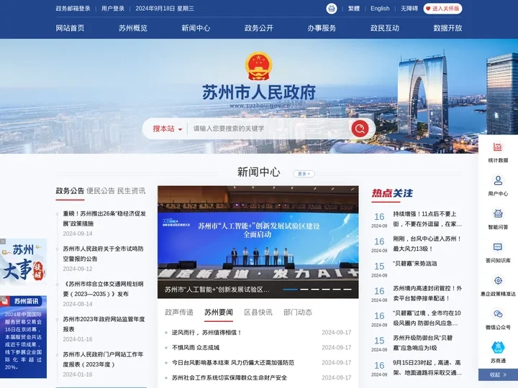Open 逆风而行，苏州值得相信 article
518x388 pixels.
(206, 332)
